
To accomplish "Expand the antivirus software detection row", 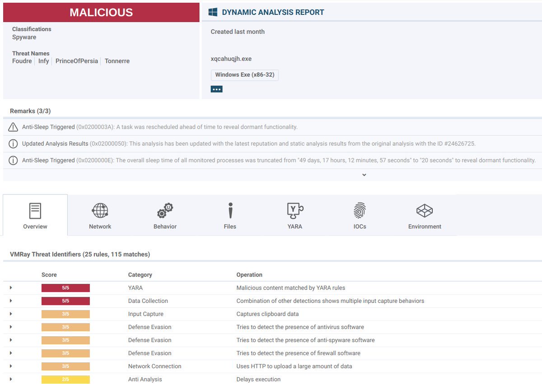I will (11, 327).
